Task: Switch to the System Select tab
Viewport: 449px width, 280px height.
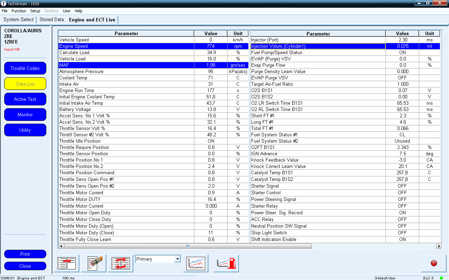Action: (19, 20)
